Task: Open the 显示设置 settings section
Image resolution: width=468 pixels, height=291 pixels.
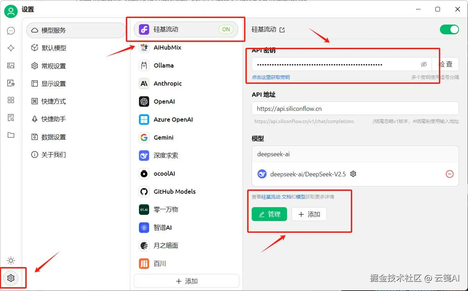Action: [x=76, y=83]
